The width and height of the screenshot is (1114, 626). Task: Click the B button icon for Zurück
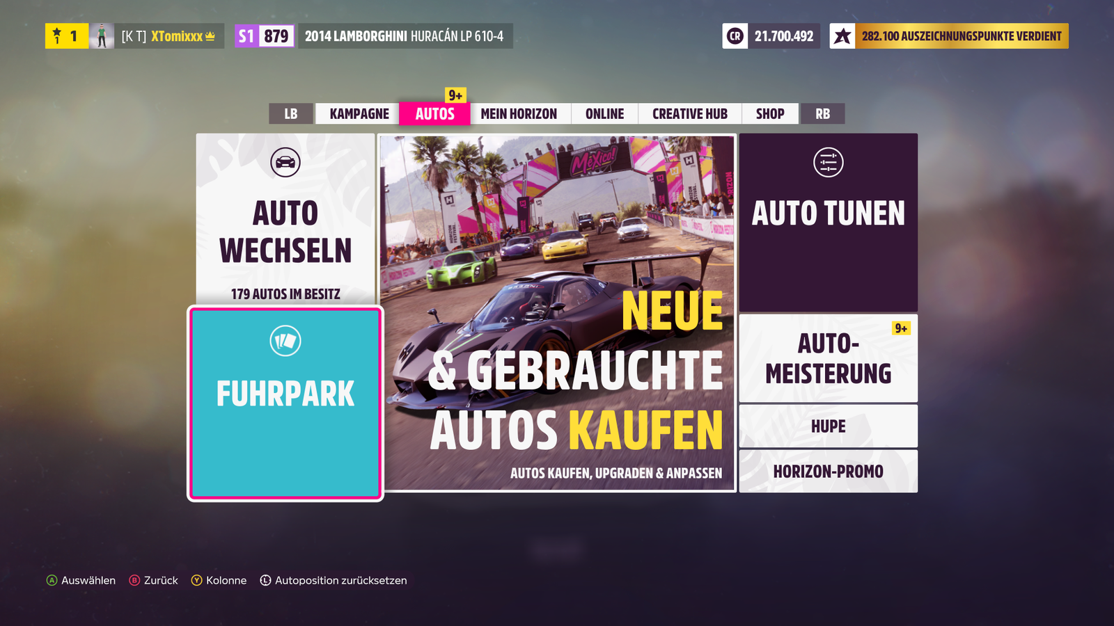(134, 580)
